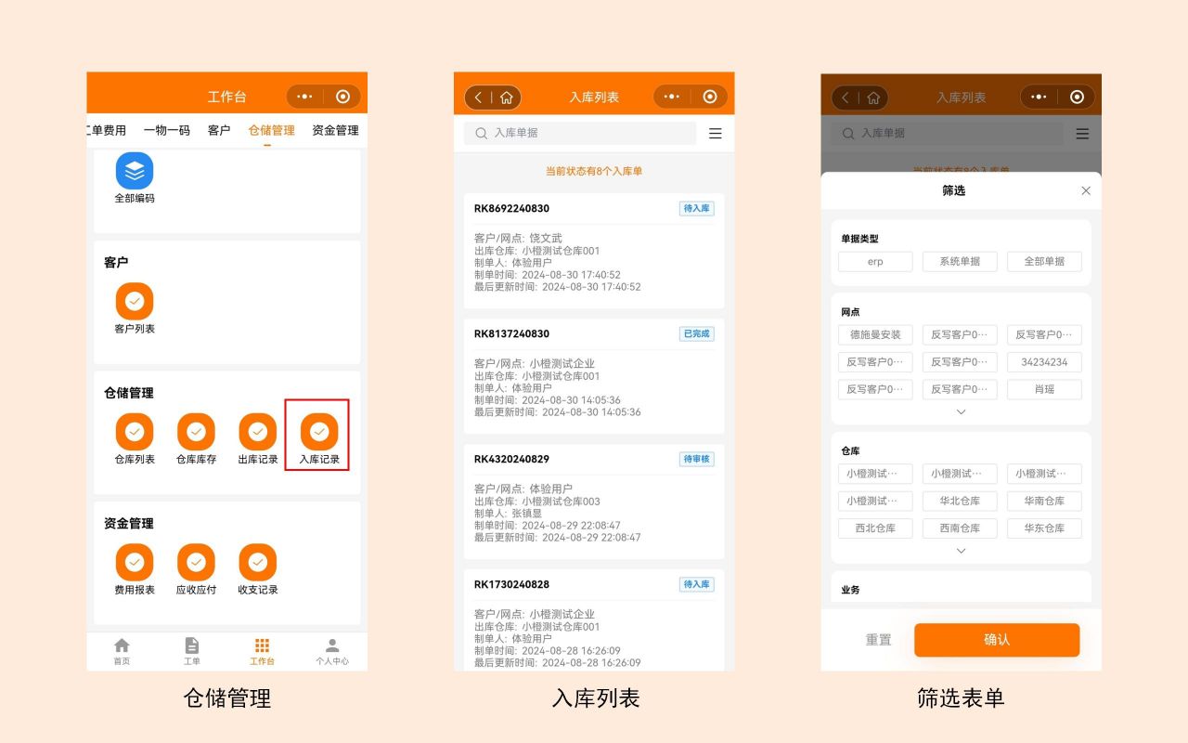Go to 工单 in bottom navigation

(192, 651)
